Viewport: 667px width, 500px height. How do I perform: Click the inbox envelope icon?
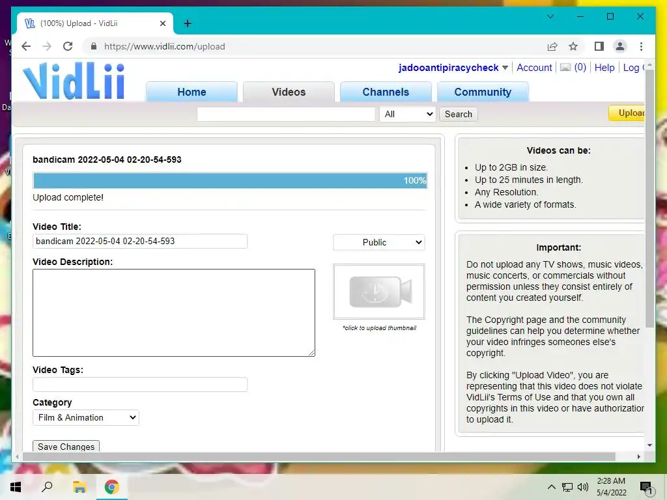tap(565, 67)
